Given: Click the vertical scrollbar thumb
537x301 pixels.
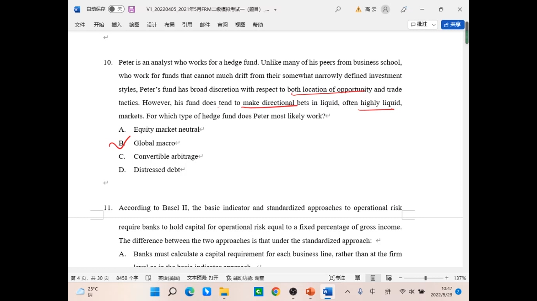Looking at the screenshot, I should coord(467,33).
